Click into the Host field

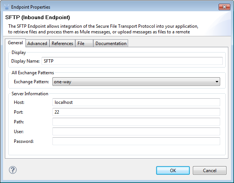[136, 102]
